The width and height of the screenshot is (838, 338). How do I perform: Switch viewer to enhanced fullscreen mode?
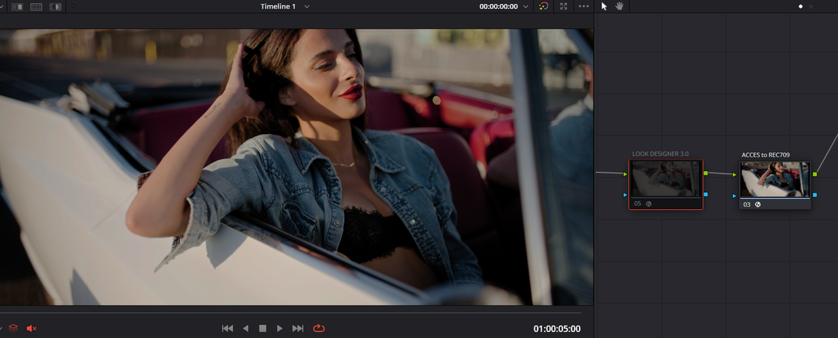[564, 7]
